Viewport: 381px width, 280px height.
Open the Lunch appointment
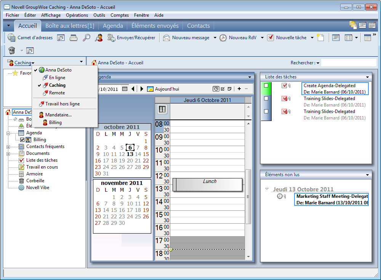pos(208,185)
